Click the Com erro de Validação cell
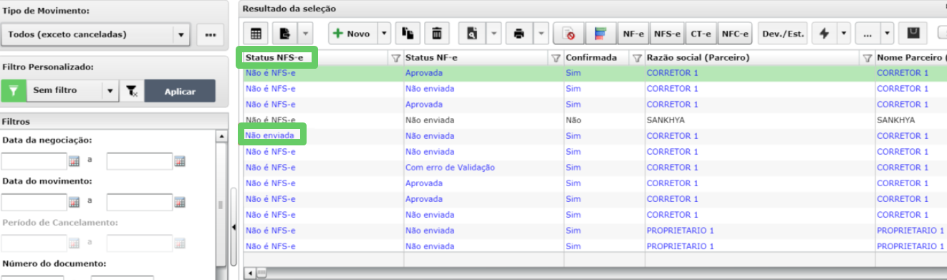Screen dimensions: 947x280 [450, 168]
